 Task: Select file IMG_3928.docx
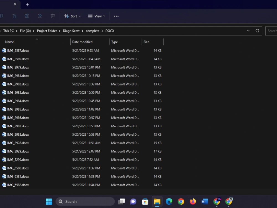(18, 143)
